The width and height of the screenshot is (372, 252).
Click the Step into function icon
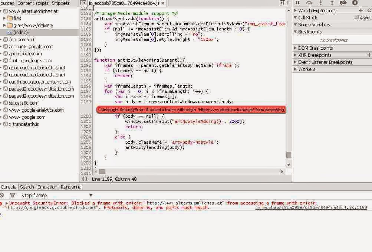(x=321, y=3)
